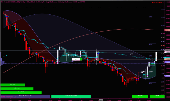The width and height of the screenshot is (170, 101).
Task: Select the white 1988.5 price marker
Action: click(167, 52)
